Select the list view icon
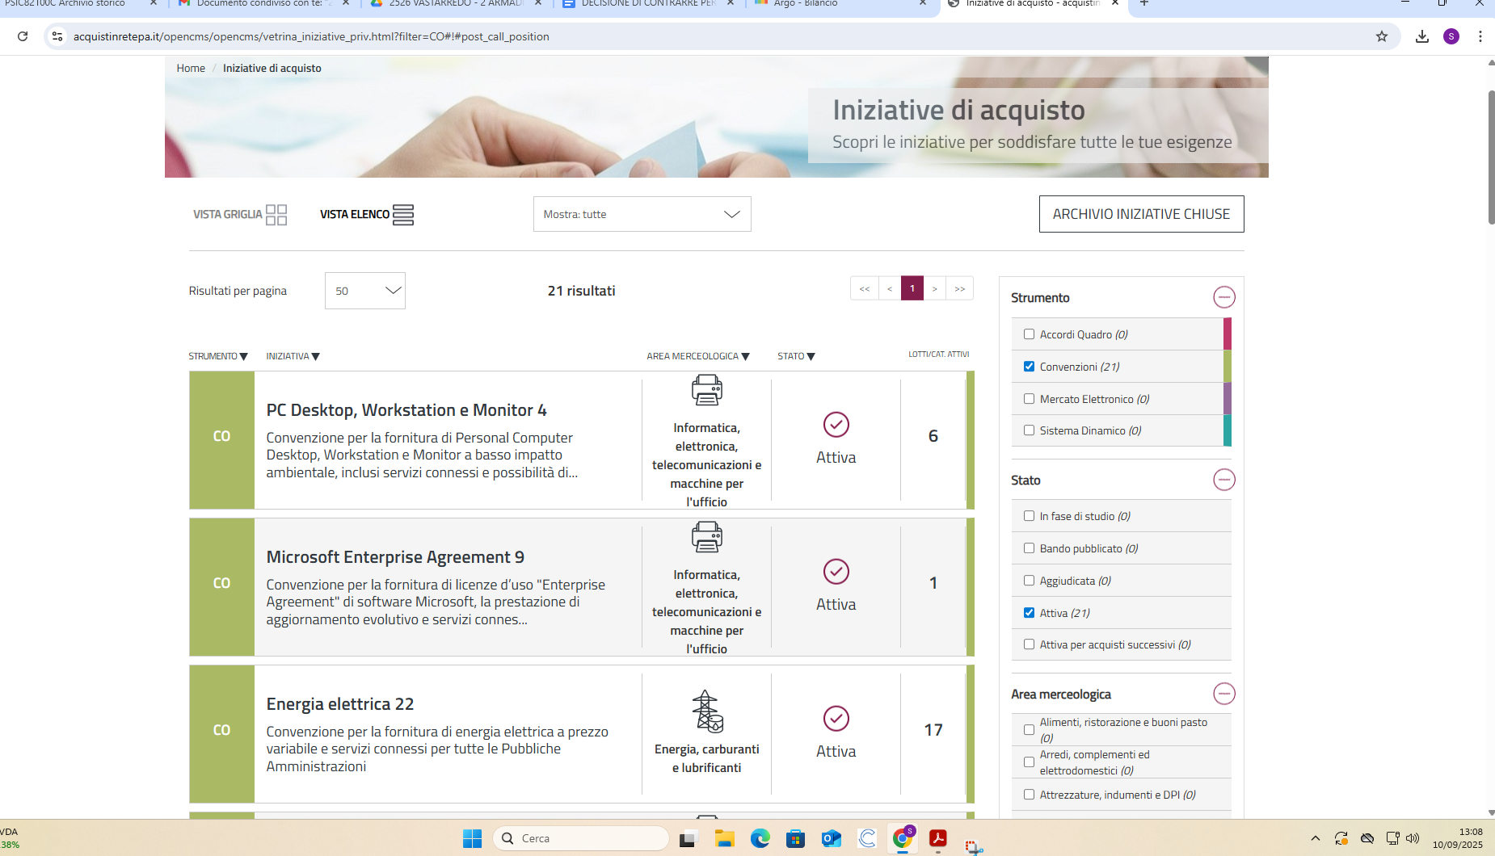 [402, 215]
